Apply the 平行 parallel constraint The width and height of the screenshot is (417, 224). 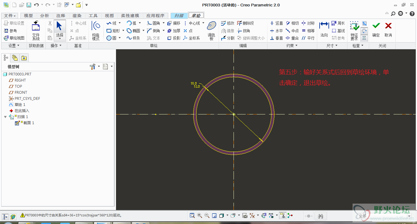coord(308,38)
